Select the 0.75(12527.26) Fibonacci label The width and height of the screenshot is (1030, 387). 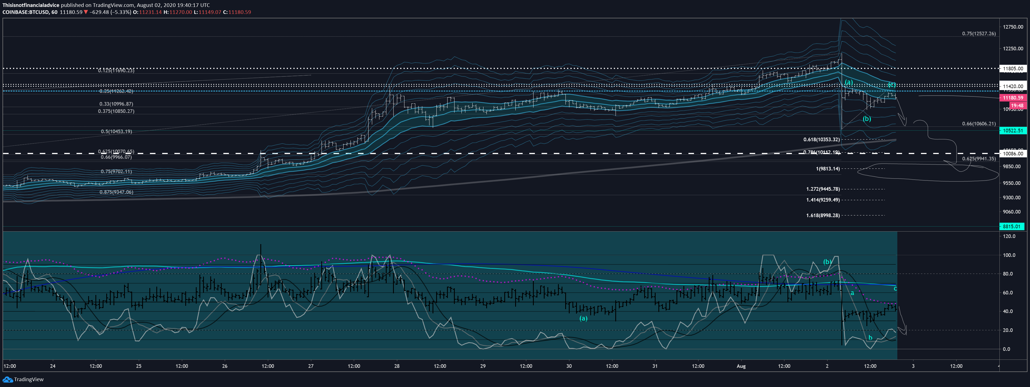pyautogui.click(x=979, y=34)
